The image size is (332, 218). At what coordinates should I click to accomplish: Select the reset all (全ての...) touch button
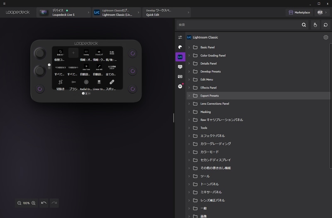112,70
